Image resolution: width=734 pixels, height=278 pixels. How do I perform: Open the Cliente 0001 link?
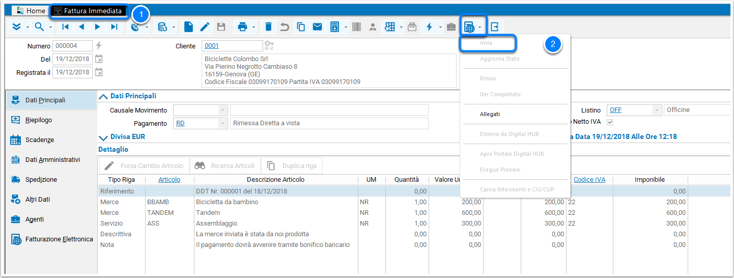point(211,46)
